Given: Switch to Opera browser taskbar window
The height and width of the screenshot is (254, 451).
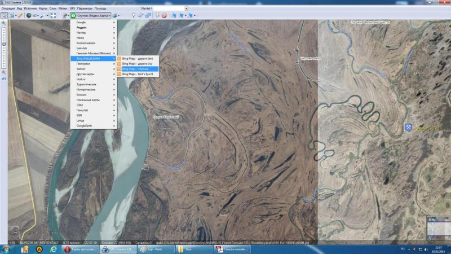Looking at the screenshot, I should coord(80,249).
